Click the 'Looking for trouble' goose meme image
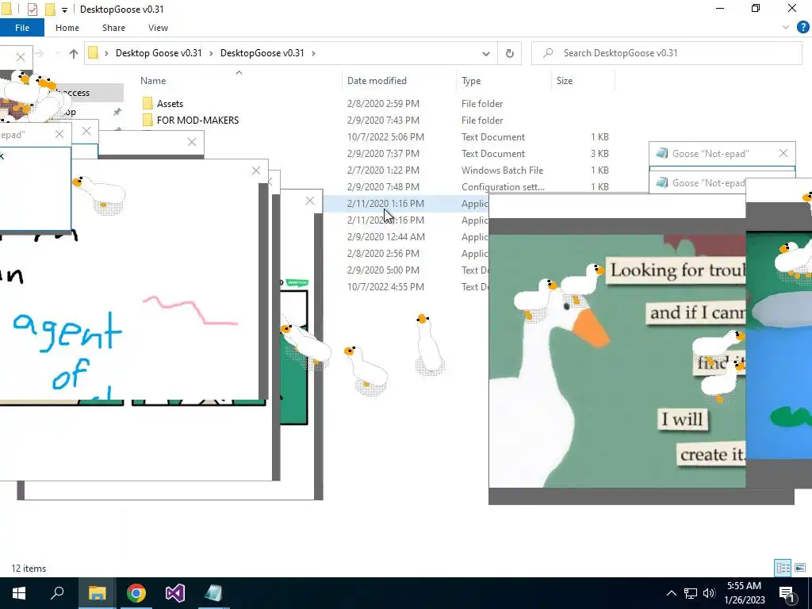The width and height of the screenshot is (812, 609). (617, 361)
